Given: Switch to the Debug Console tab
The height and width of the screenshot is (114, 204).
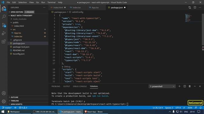Looking at the screenshot, I should (80, 86).
